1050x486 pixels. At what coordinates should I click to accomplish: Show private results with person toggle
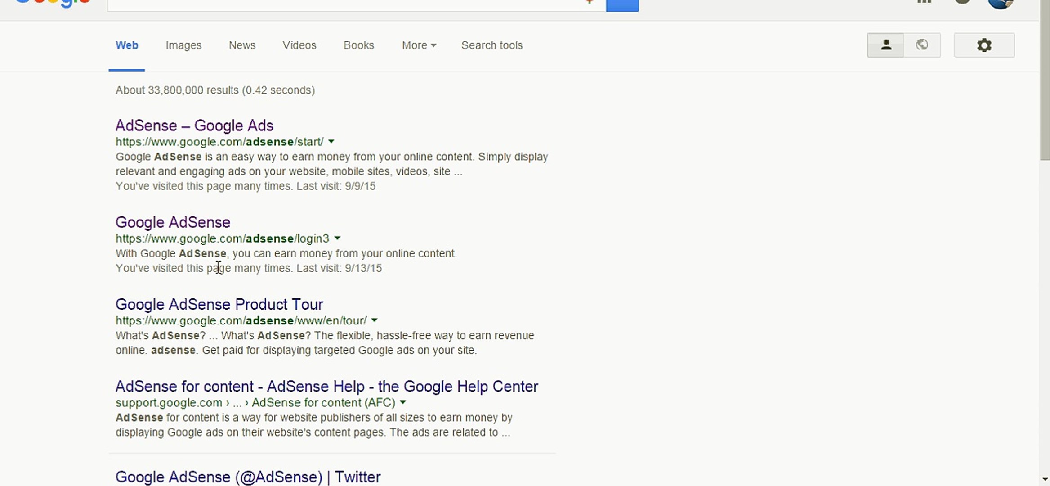(x=885, y=45)
